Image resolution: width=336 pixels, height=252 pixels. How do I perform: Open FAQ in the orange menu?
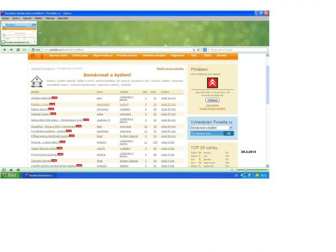pyautogui.click(x=194, y=55)
